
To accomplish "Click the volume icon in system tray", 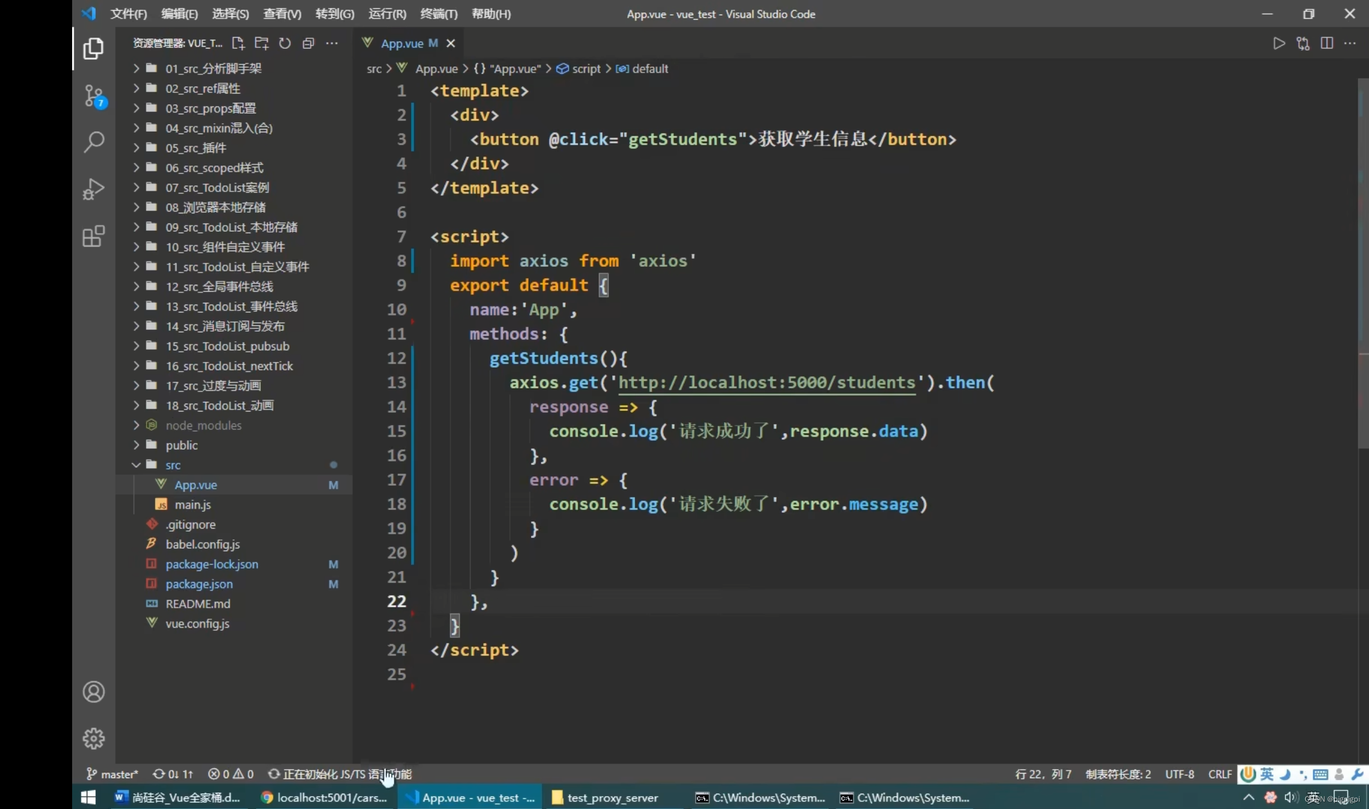I will click(1291, 797).
